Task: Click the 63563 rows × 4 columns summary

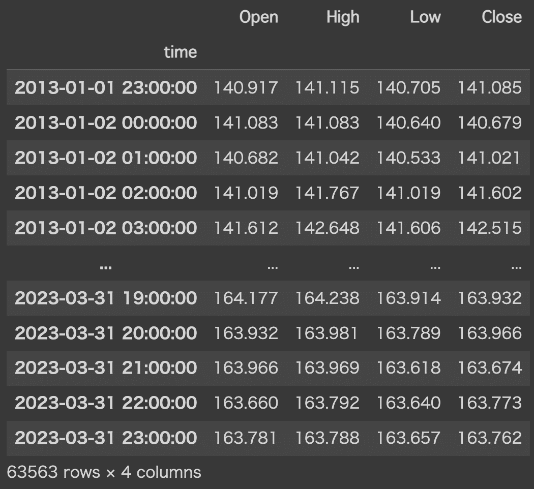Action: [104, 472]
